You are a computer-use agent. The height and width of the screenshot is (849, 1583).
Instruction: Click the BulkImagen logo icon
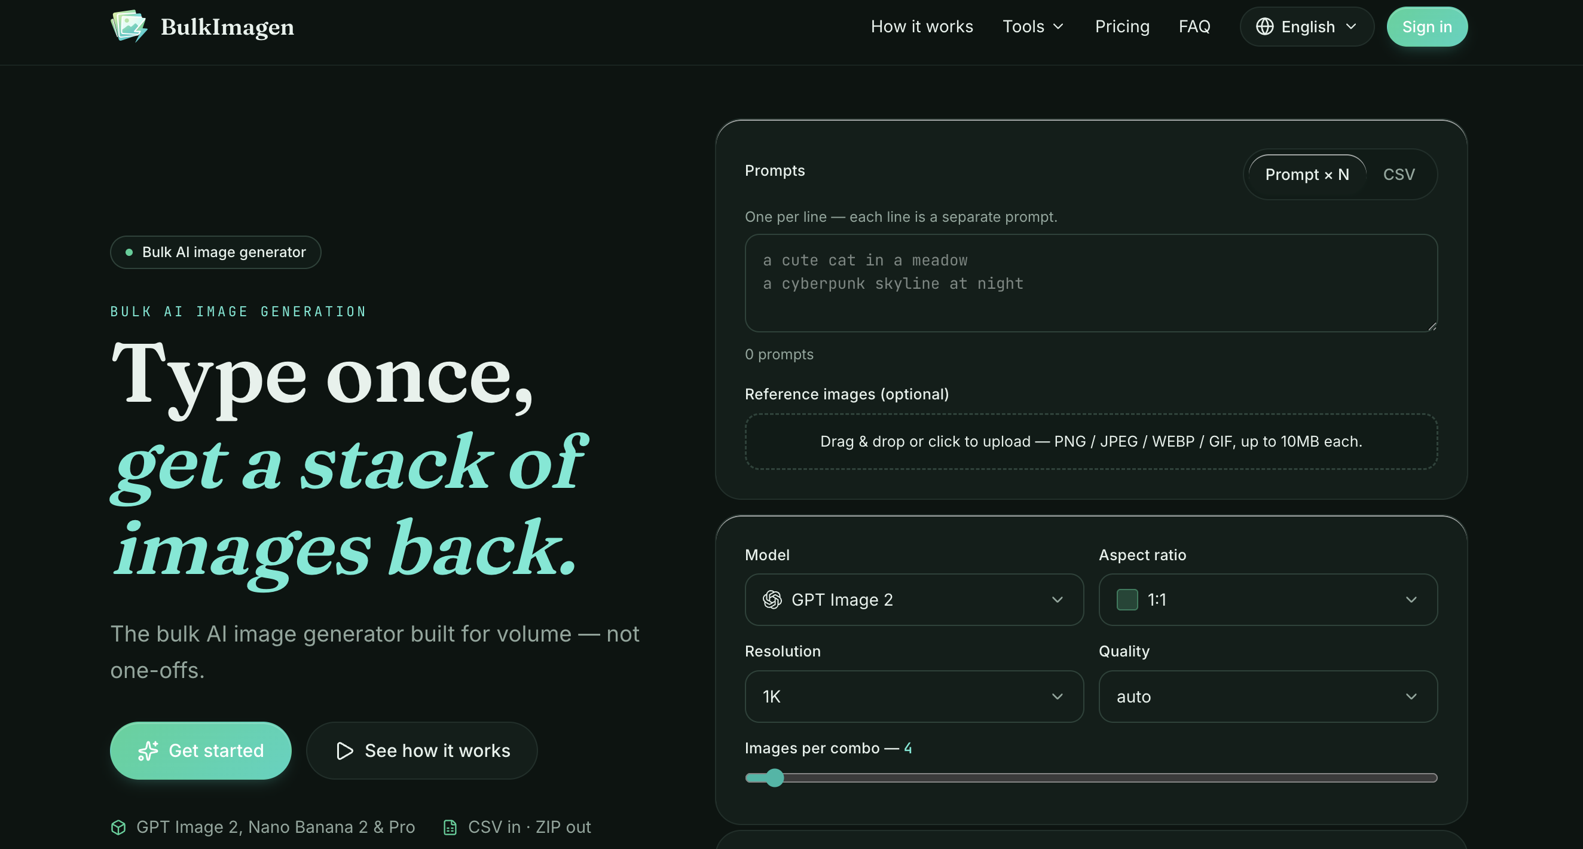tap(129, 26)
